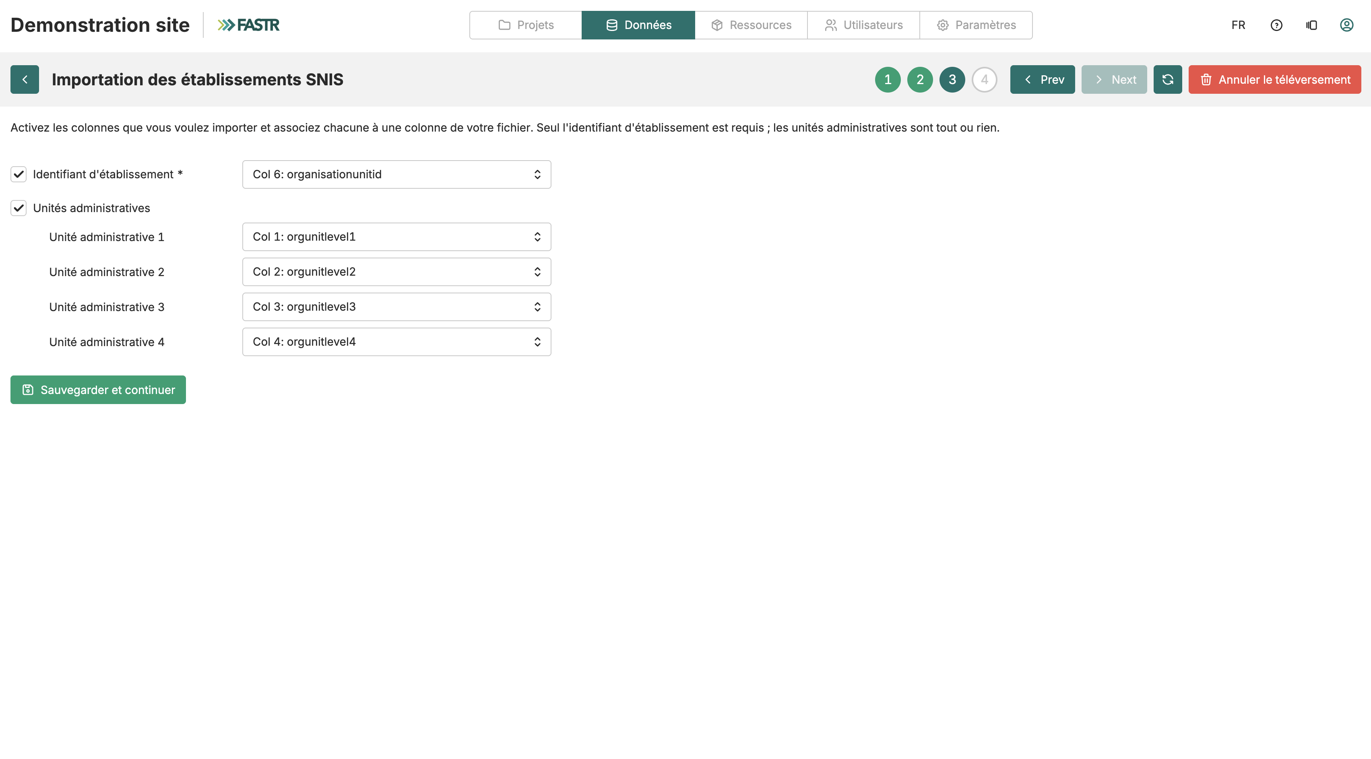Click the refresh icon button
The width and height of the screenshot is (1371, 759).
point(1168,79)
